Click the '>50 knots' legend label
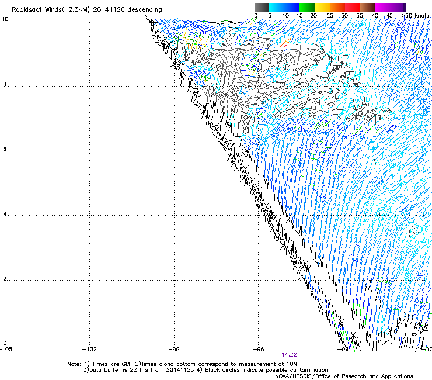432x380 pixels. coord(416,15)
